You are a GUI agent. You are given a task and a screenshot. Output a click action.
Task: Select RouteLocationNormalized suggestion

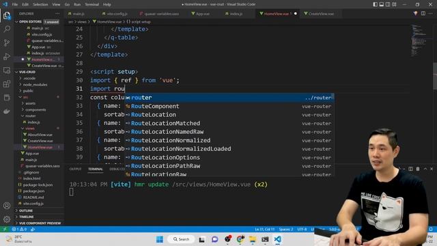(x=229, y=140)
